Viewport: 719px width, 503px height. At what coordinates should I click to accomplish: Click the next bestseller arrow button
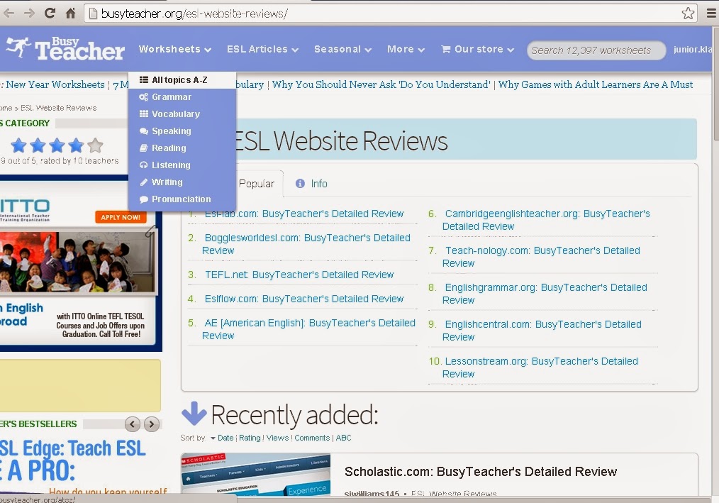click(152, 424)
